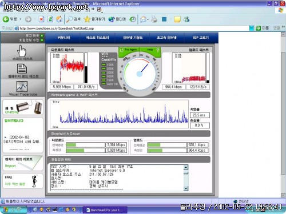Image resolution: width=286 pixels, height=214 pixels.
Task: Click the 741,0 KB/s download value
Action: tap(86, 87)
